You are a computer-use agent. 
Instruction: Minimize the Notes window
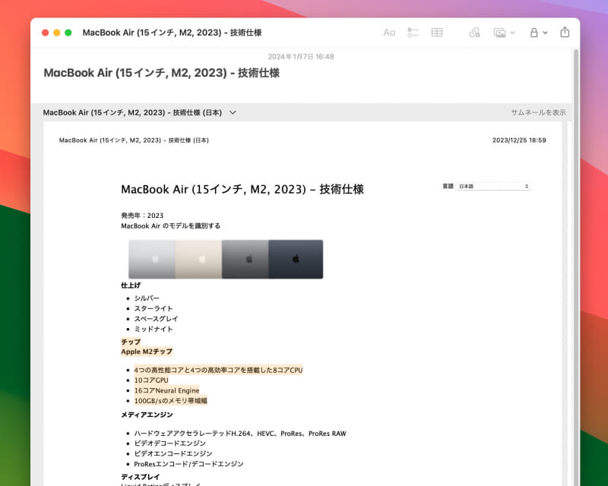tap(56, 32)
